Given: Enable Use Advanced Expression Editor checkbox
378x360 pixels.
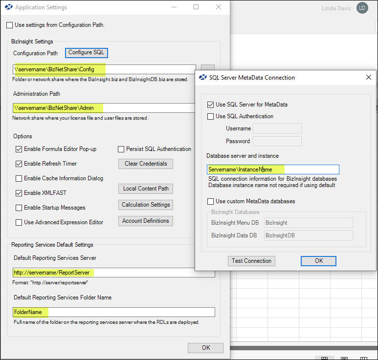Looking at the screenshot, I should (19, 223).
